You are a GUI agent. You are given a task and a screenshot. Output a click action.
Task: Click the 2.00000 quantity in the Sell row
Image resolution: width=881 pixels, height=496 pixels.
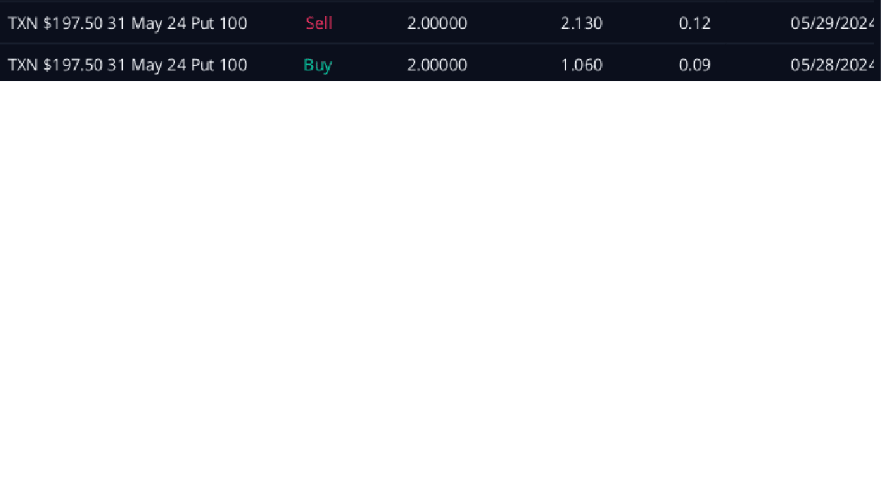(437, 24)
